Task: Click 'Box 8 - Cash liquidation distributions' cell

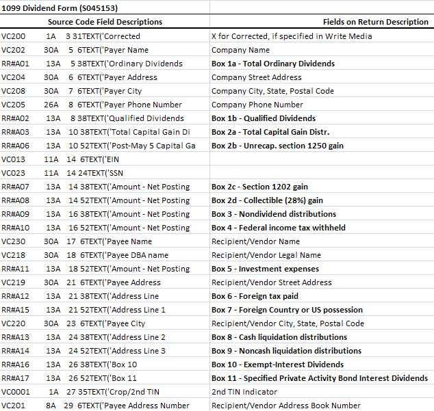Action: pos(322,337)
